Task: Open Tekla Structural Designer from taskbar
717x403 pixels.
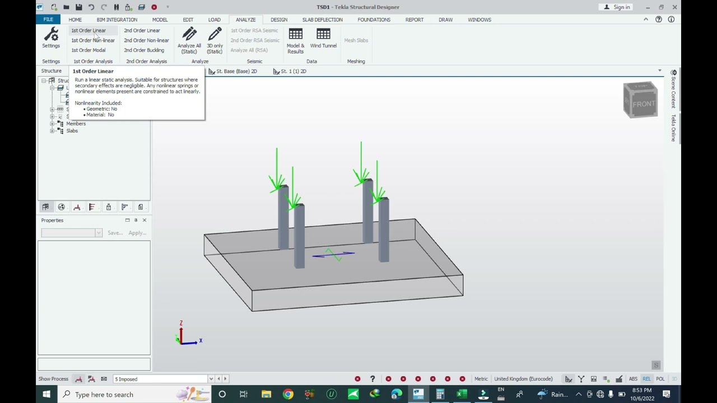Action: pyautogui.click(x=418, y=395)
